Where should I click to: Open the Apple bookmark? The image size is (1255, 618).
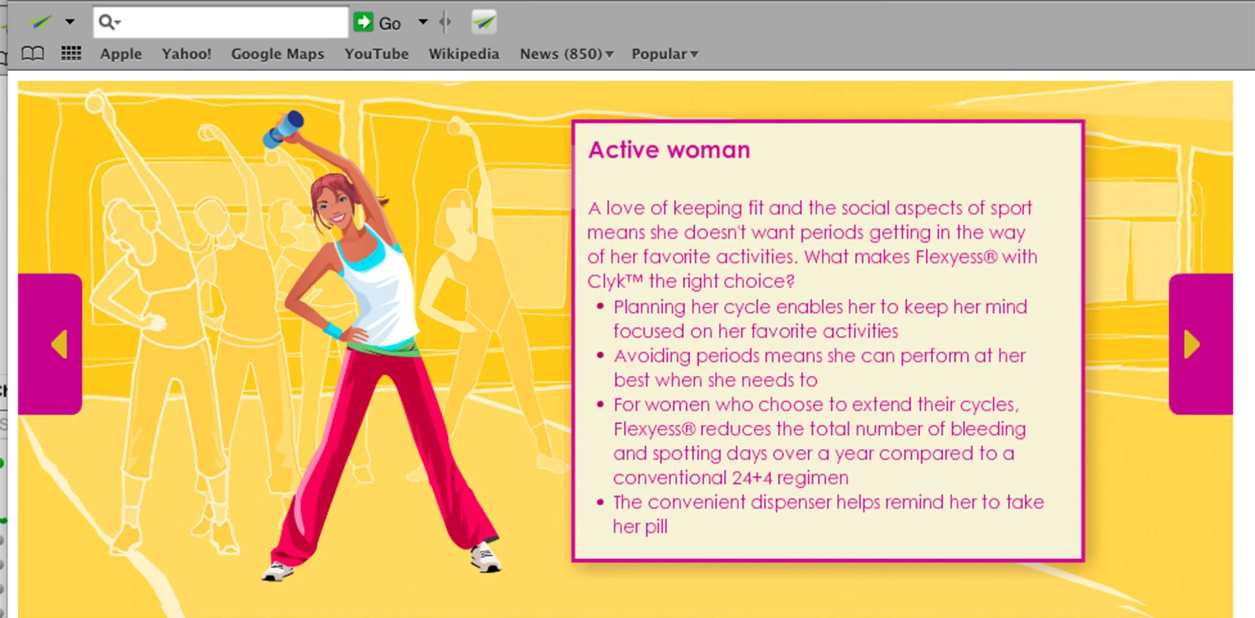tap(120, 54)
